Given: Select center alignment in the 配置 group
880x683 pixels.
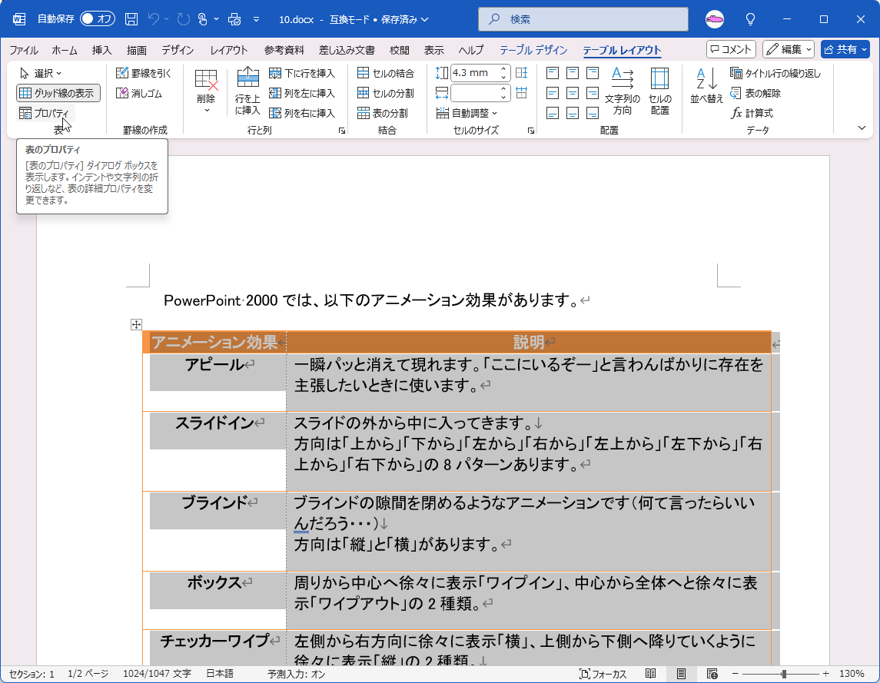Looking at the screenshot, I should point(572,93).
